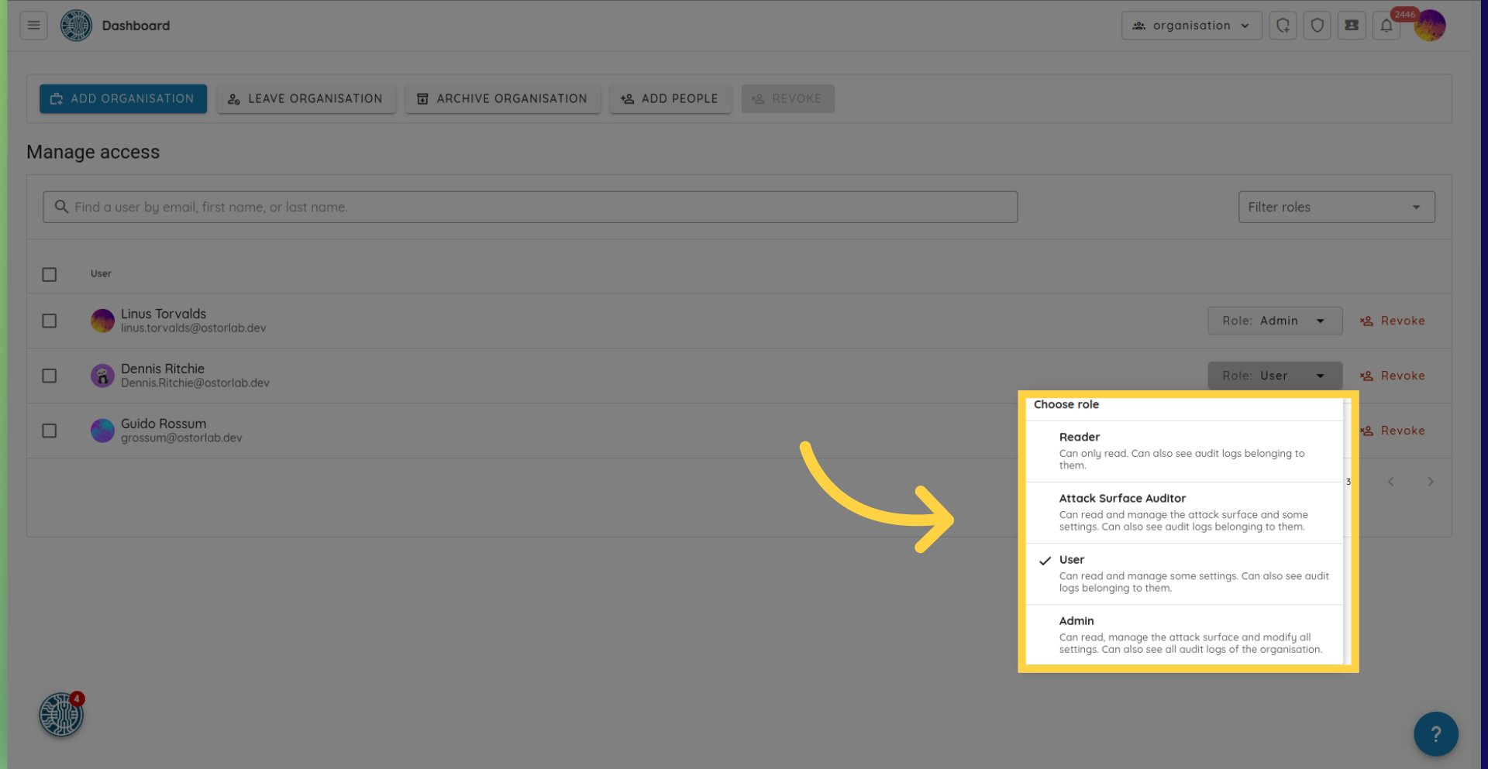Click the email linus.torvalds@ostorlab.dev
This screenshot has width=1488, height=769.
click(x=193, y=328)
